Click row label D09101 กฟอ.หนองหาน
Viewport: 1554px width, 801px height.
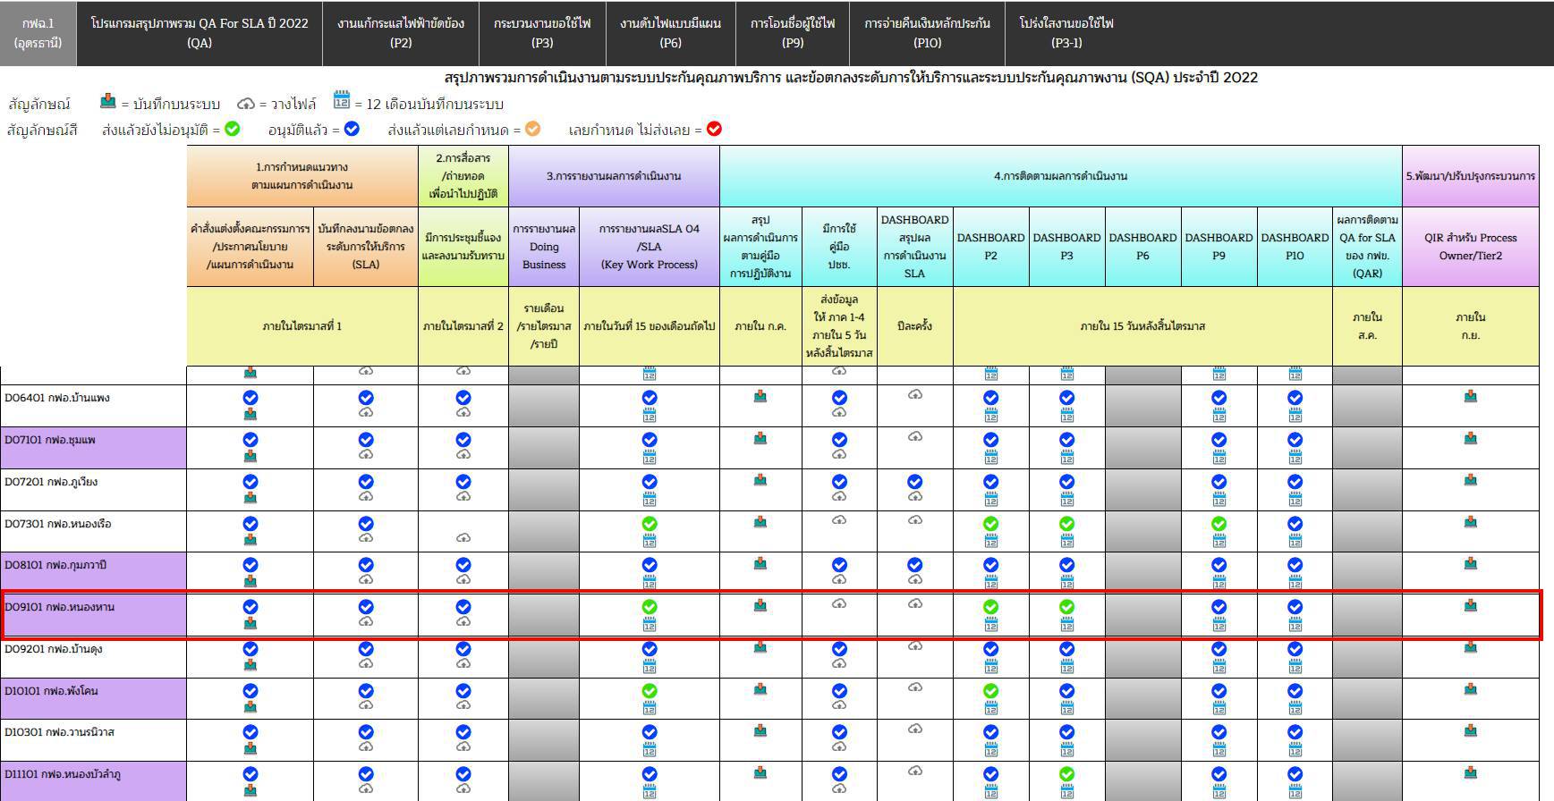tap(60, 607)
